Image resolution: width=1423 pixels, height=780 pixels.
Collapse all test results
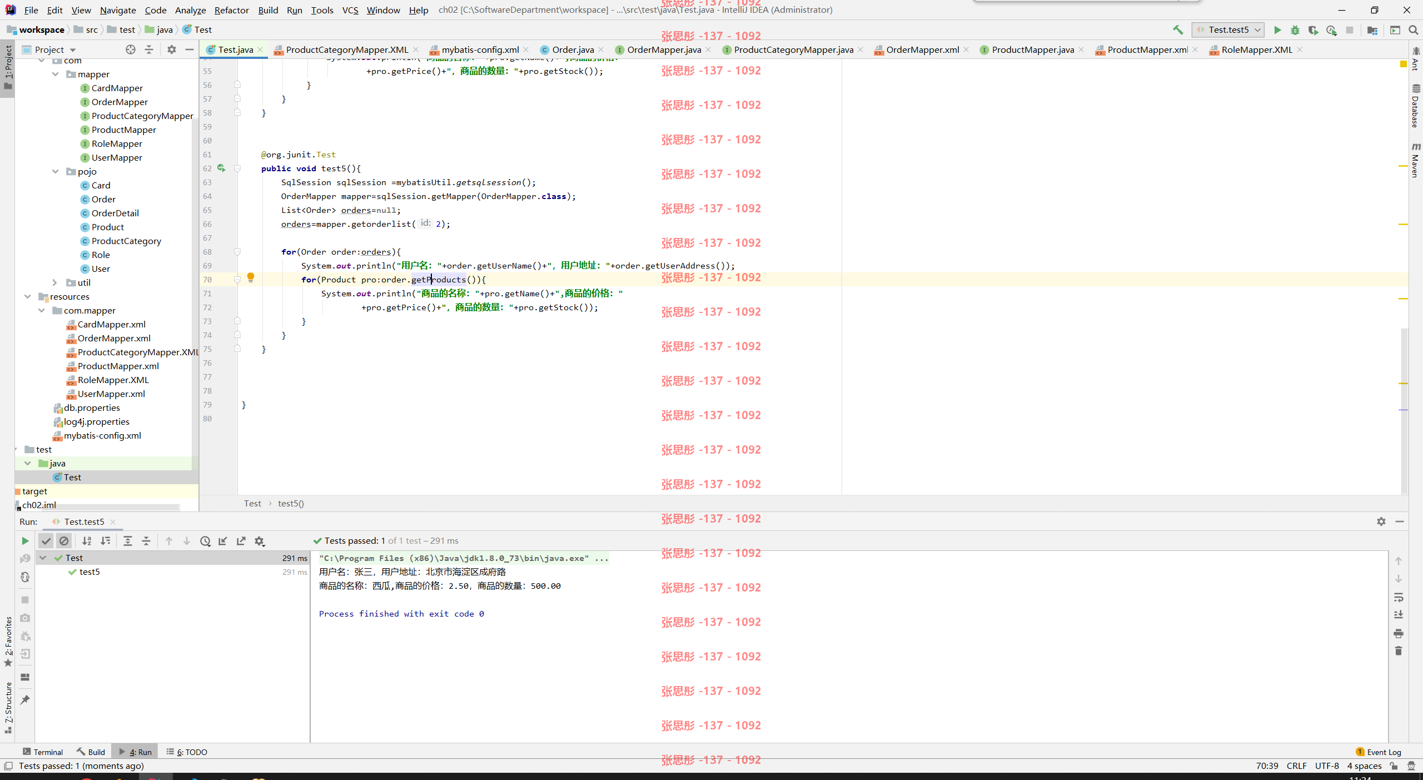[146, 541]
